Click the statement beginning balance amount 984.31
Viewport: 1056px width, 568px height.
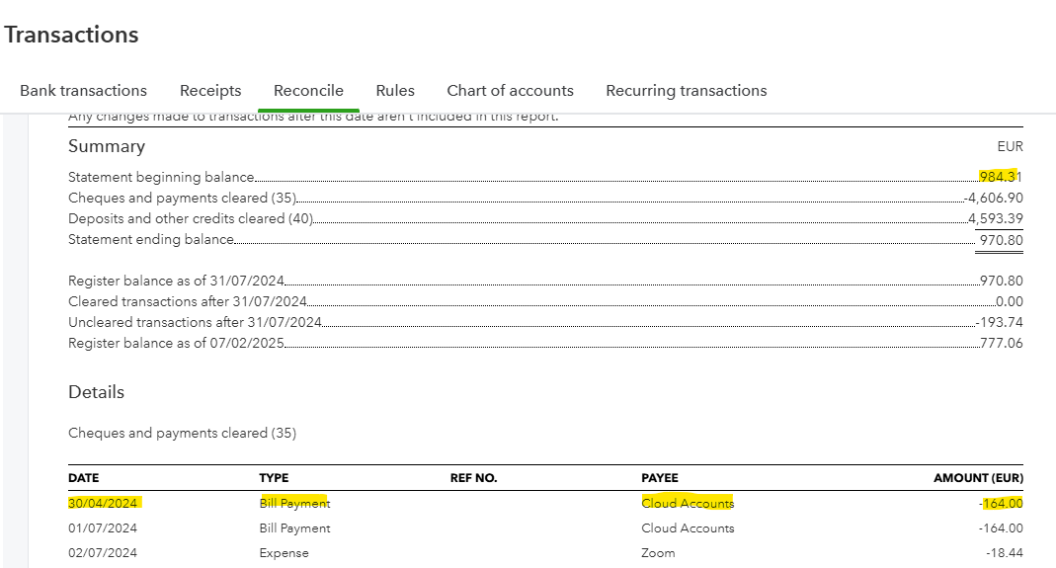[x=1001, y=177]
